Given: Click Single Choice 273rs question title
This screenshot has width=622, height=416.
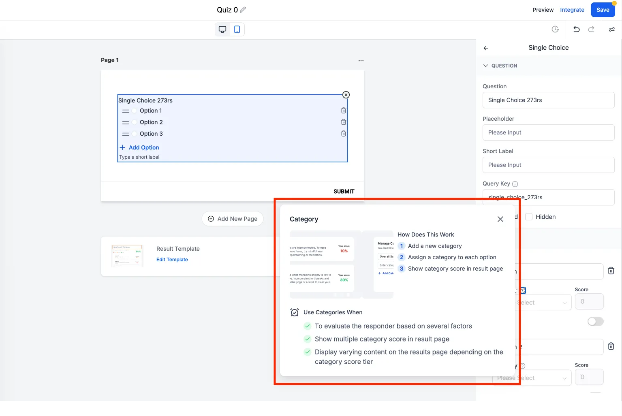Looking at the screenshot, I should coord(145,100).
